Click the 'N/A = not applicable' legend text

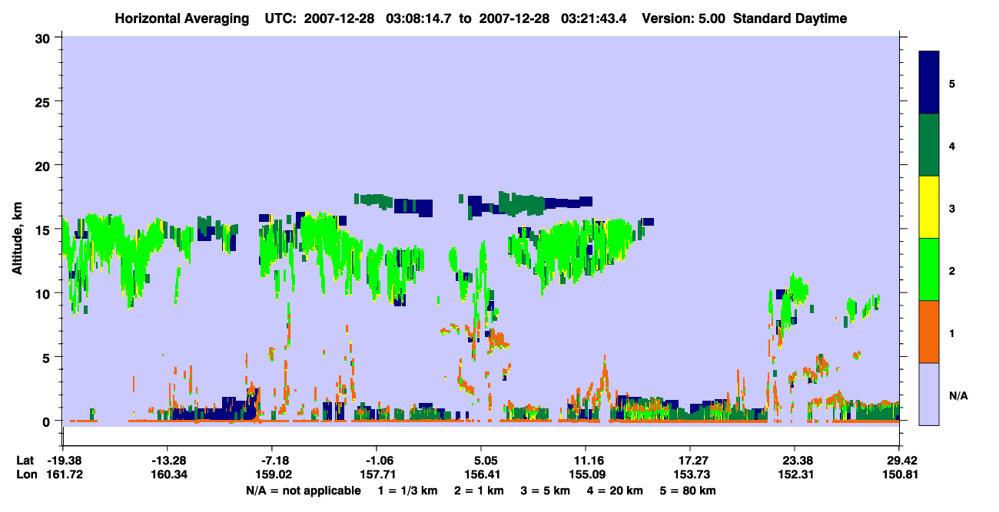[303, 491]
